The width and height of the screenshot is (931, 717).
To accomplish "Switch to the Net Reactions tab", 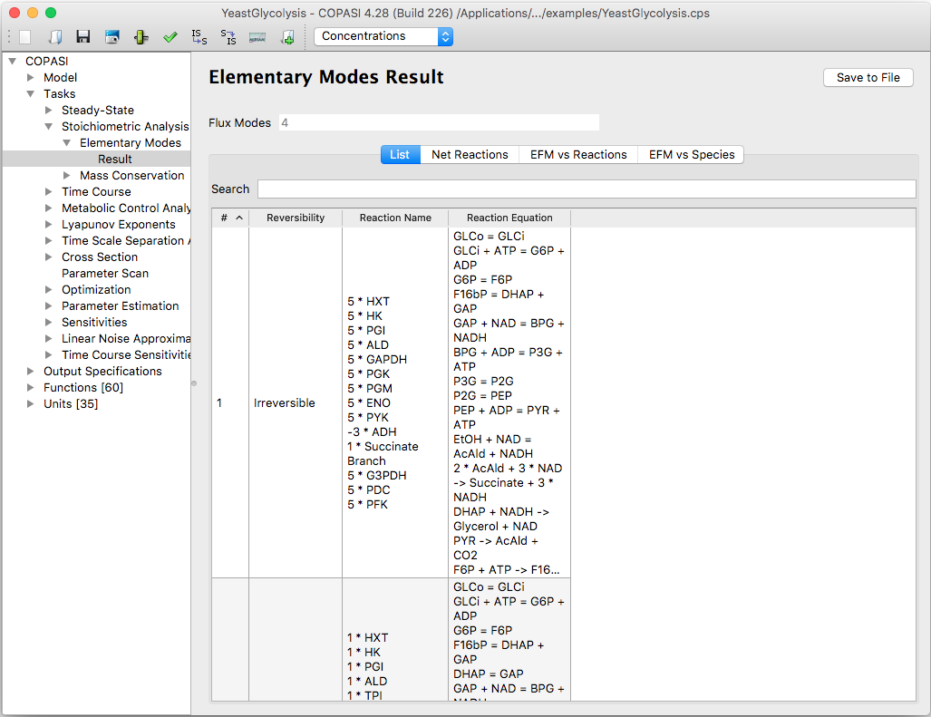I will click(470, 154).
